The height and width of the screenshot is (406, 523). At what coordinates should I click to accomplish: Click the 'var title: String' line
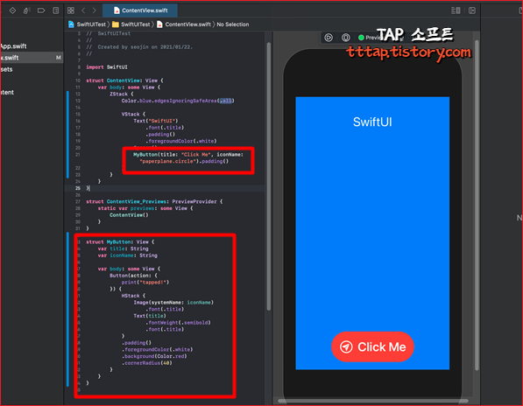(x=123, y=248)
